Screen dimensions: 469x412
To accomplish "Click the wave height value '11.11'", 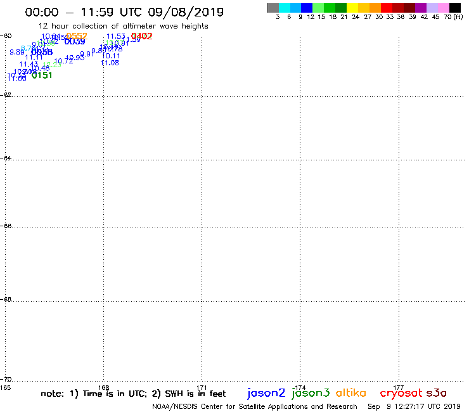I will [34, 57].
